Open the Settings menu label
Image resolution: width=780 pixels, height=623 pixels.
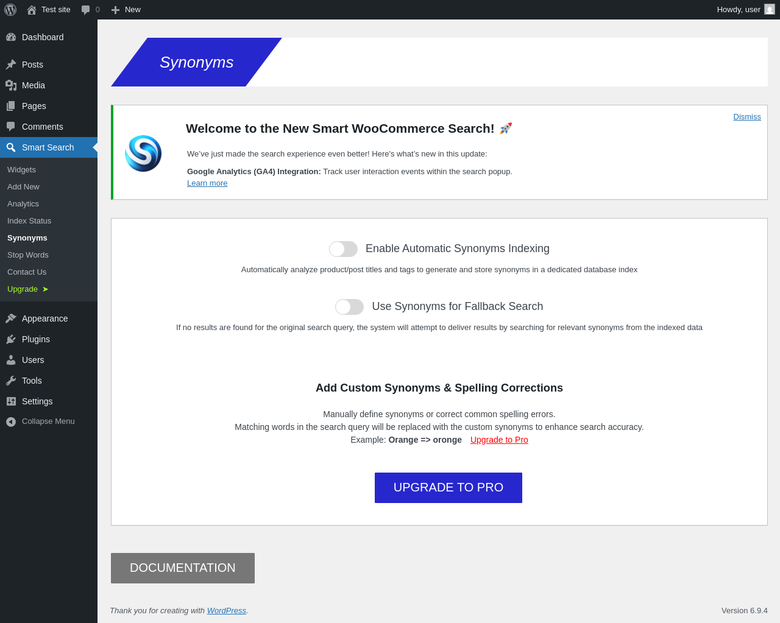pyautogui.click(x=37, y=401)
